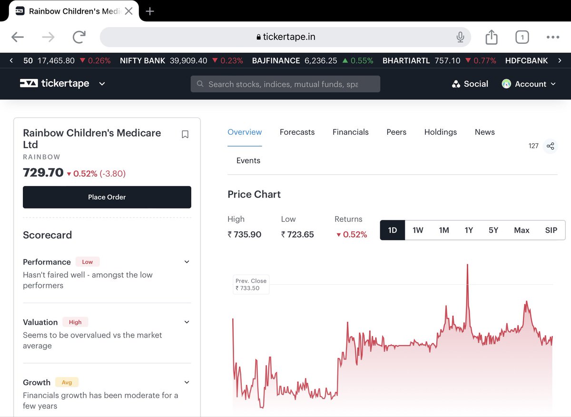Click the search stocks input field
The width and height of the screenshot is (571, 417).
(x=285, y=84)
